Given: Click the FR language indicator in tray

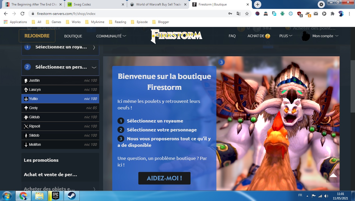Looking at the screenshot, I should [x=300, y=196].
